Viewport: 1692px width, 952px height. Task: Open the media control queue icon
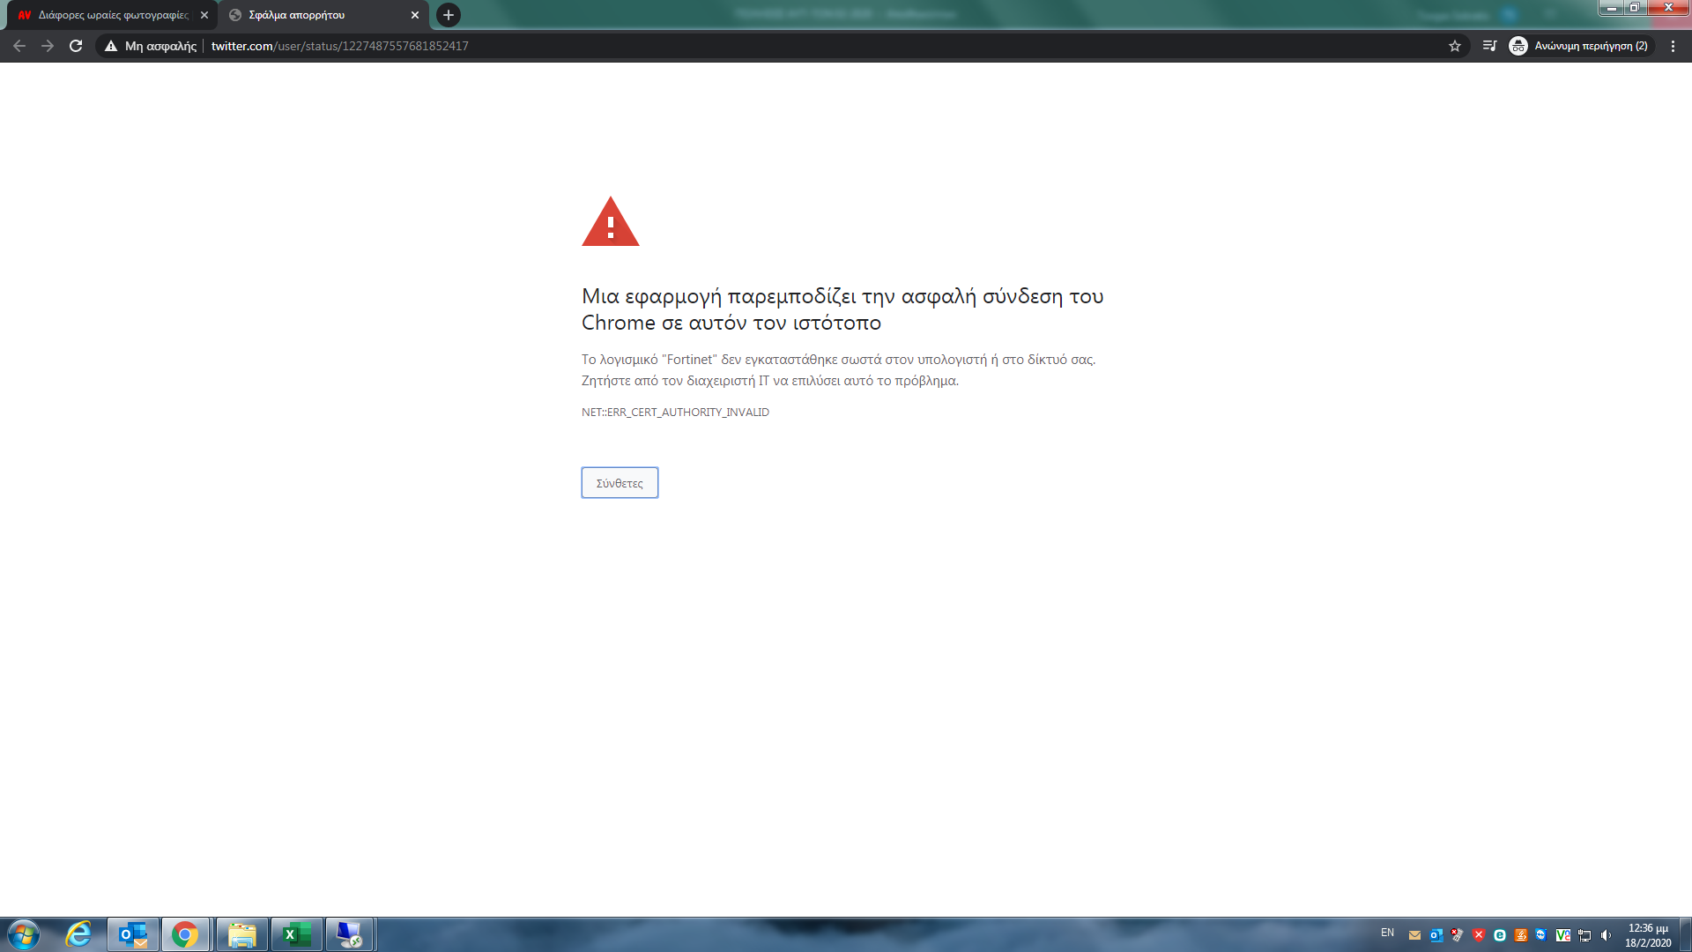[x=1489, y=46]
